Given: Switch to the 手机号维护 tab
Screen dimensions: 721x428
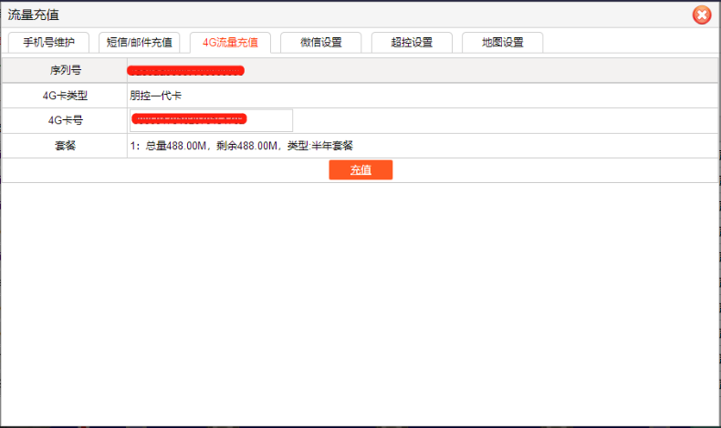Looking at the screenshot, I should pos(48,42).
